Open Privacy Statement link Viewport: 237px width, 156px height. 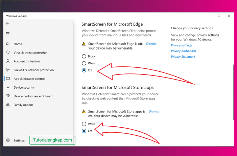coord(183,57)
